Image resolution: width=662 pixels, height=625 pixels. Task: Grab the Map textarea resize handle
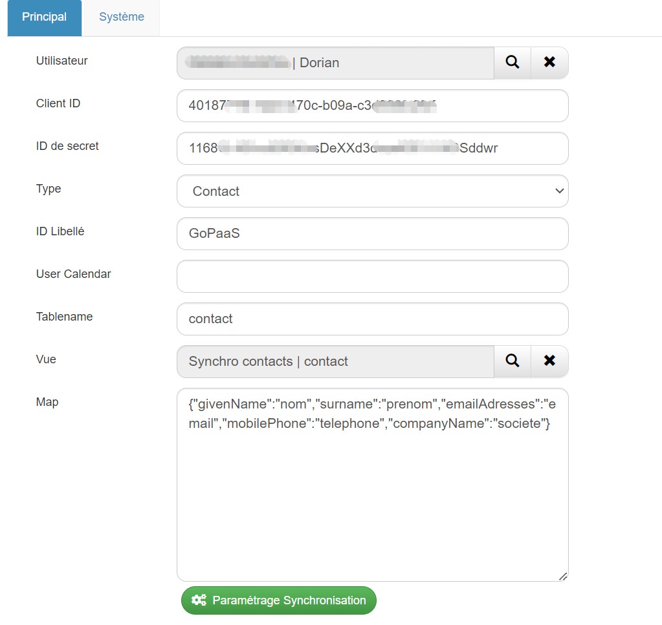point(563,577)
